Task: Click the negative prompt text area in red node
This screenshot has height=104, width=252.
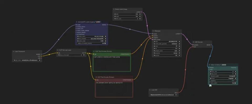Action: [114, 89]
